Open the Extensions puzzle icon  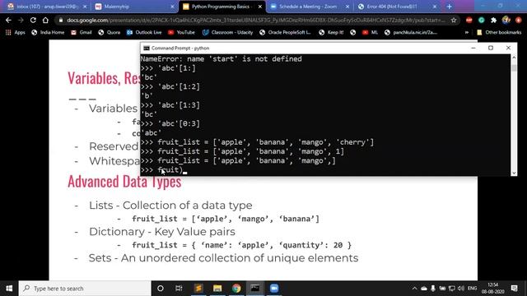tap(493, 20)
